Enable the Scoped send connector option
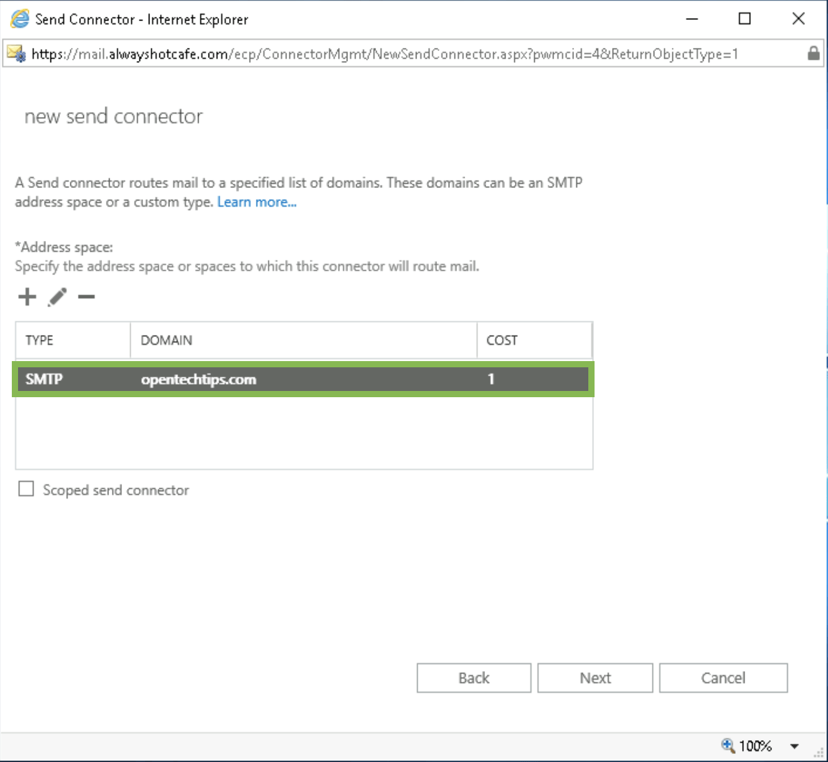Viewport: 828px width, 762px height. [26, 489]
